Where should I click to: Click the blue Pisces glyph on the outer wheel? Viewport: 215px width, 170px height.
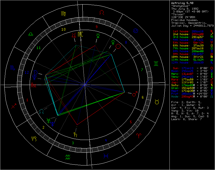pos(106,156)
